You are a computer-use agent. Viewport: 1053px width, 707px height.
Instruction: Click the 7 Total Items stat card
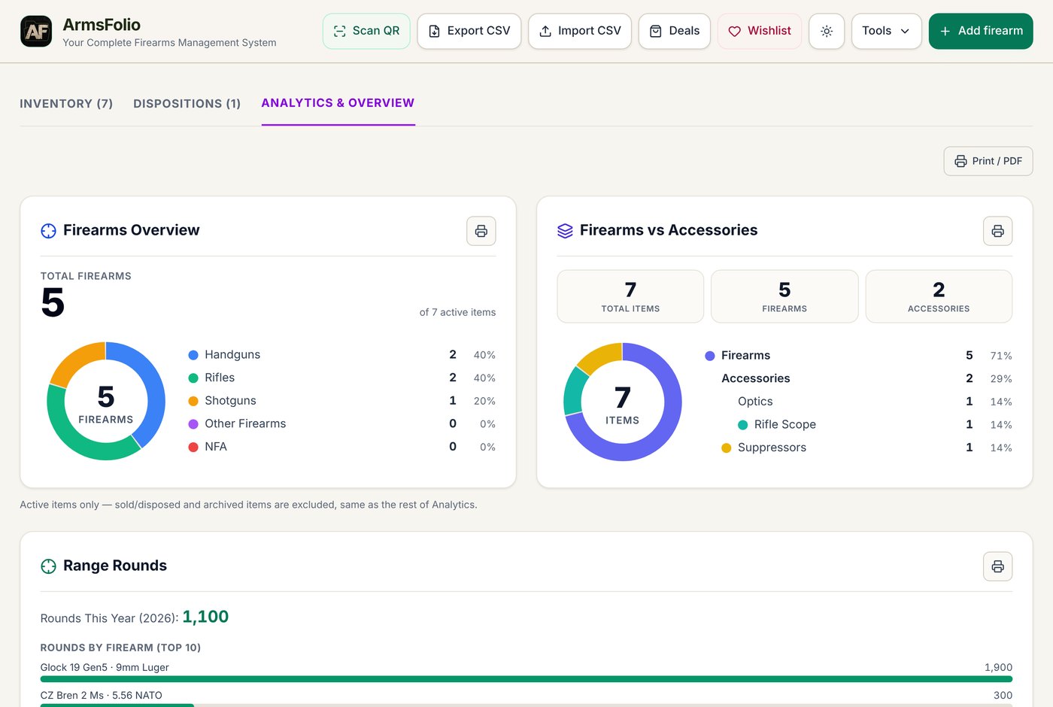tap(630, 296)
